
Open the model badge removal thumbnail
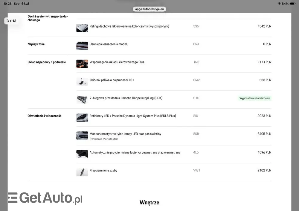point(82,46)
